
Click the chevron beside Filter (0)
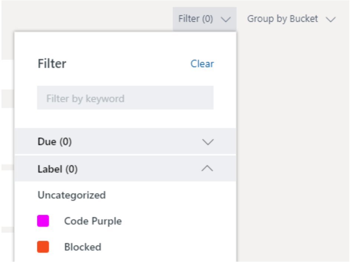coord(225,19)
